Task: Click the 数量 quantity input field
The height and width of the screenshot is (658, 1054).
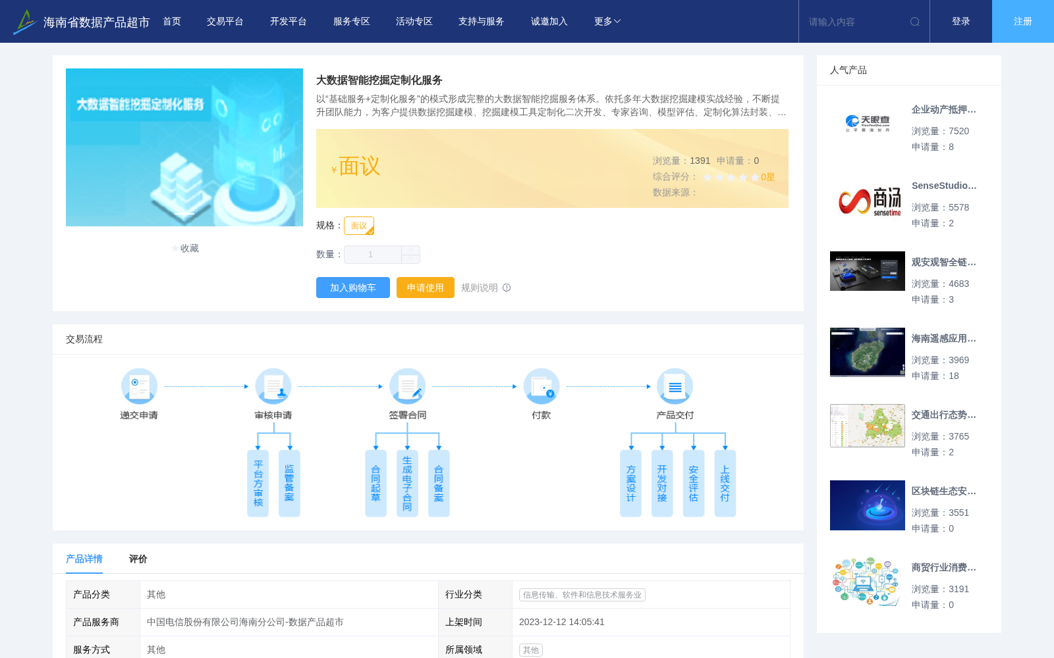Action: point(373,255)
